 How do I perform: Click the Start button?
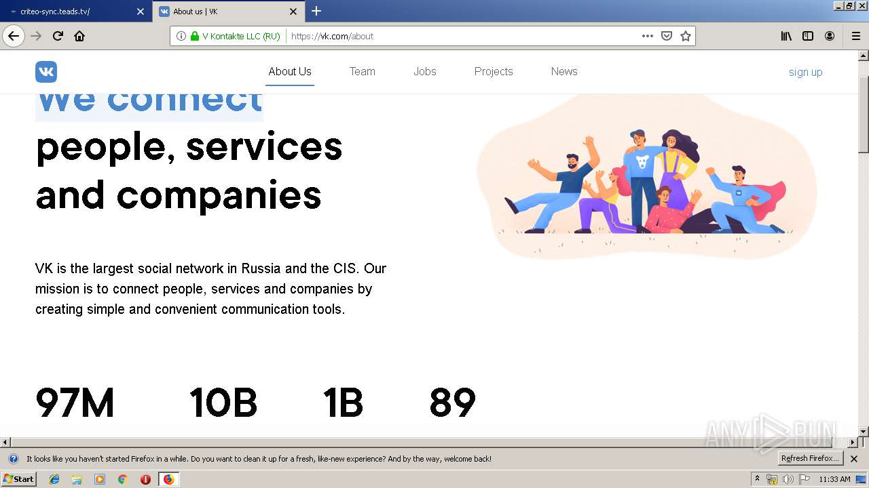coord(19,479)
